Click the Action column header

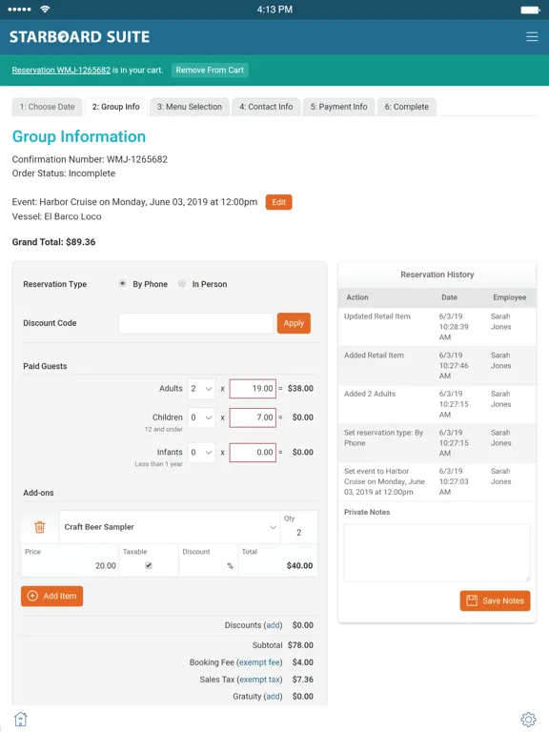point(357,297)
